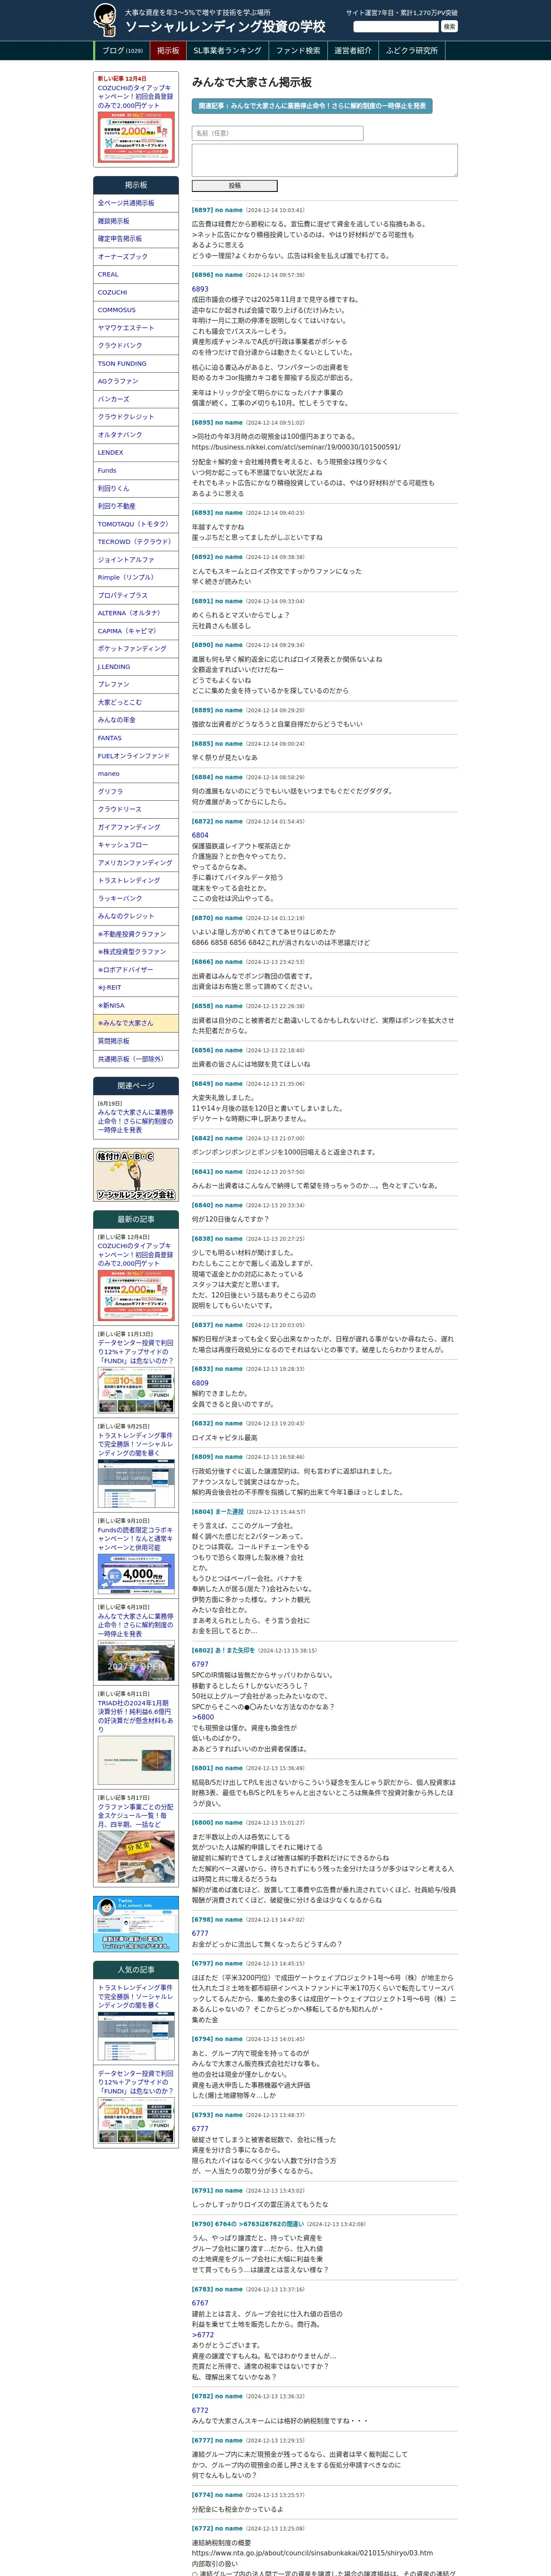551x2576 pixels.
Task: Click reply reference 6893 in post 6896
Action: click(x=200, y=289)
